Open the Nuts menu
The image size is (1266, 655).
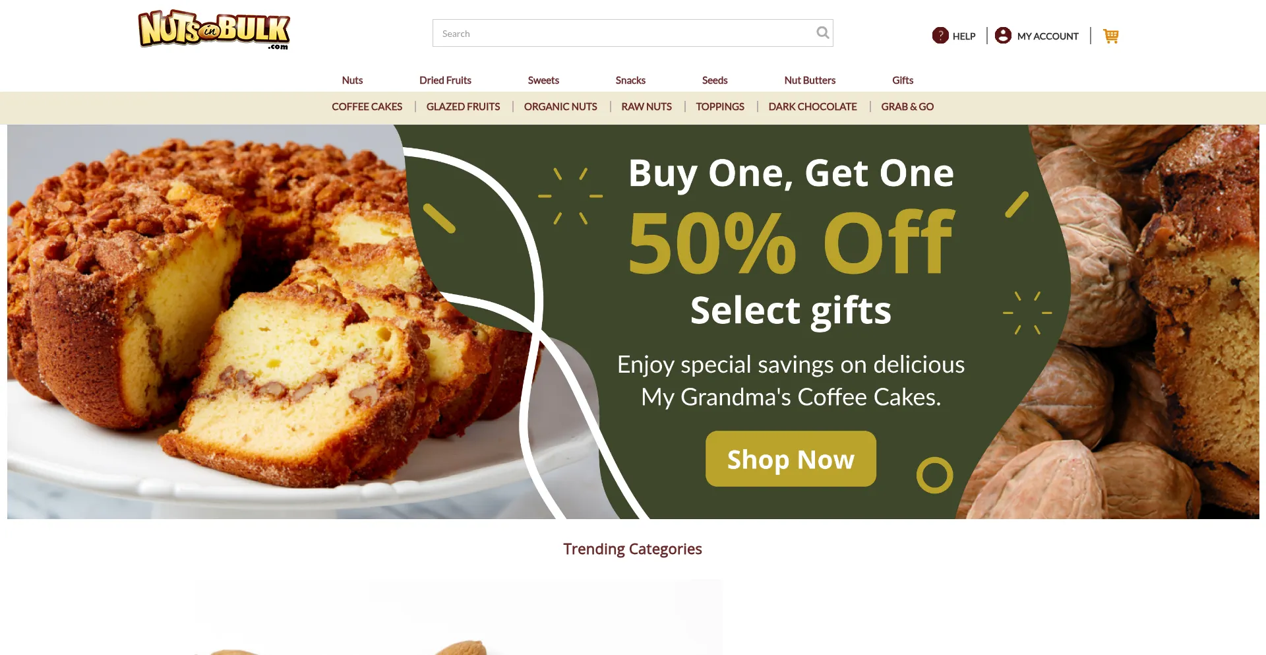click(x=352, y=80)
